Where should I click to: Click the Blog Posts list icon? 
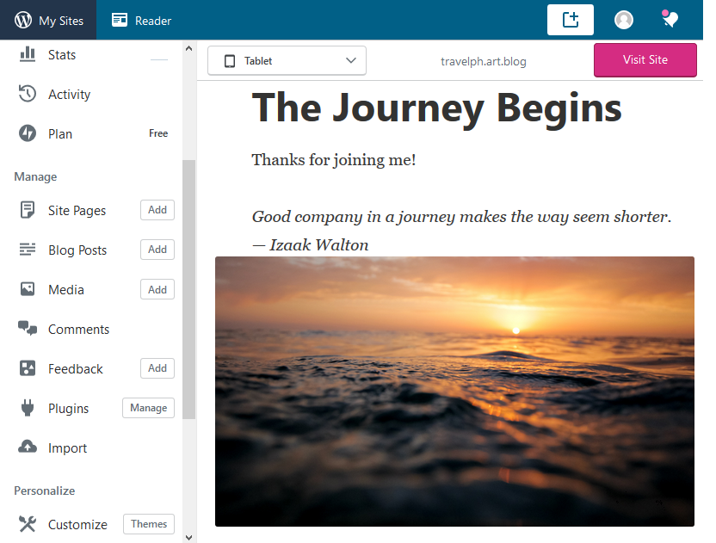tap(28, 250)
